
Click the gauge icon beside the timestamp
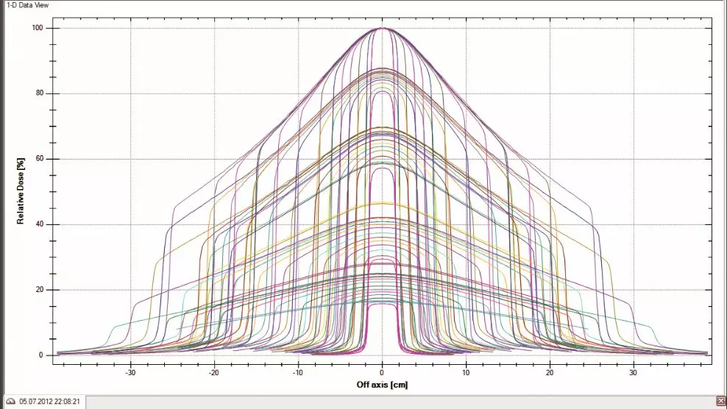[10, 402]
